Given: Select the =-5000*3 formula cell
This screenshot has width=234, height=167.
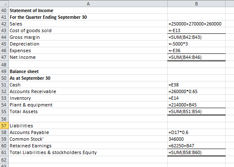Looking at the screenshot, I should point(196,44).
